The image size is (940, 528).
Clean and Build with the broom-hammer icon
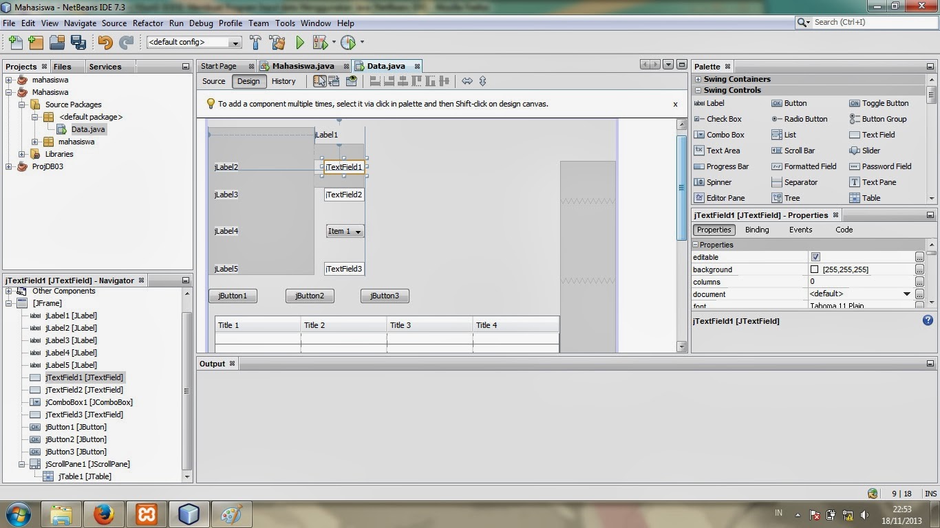(277, 42)
